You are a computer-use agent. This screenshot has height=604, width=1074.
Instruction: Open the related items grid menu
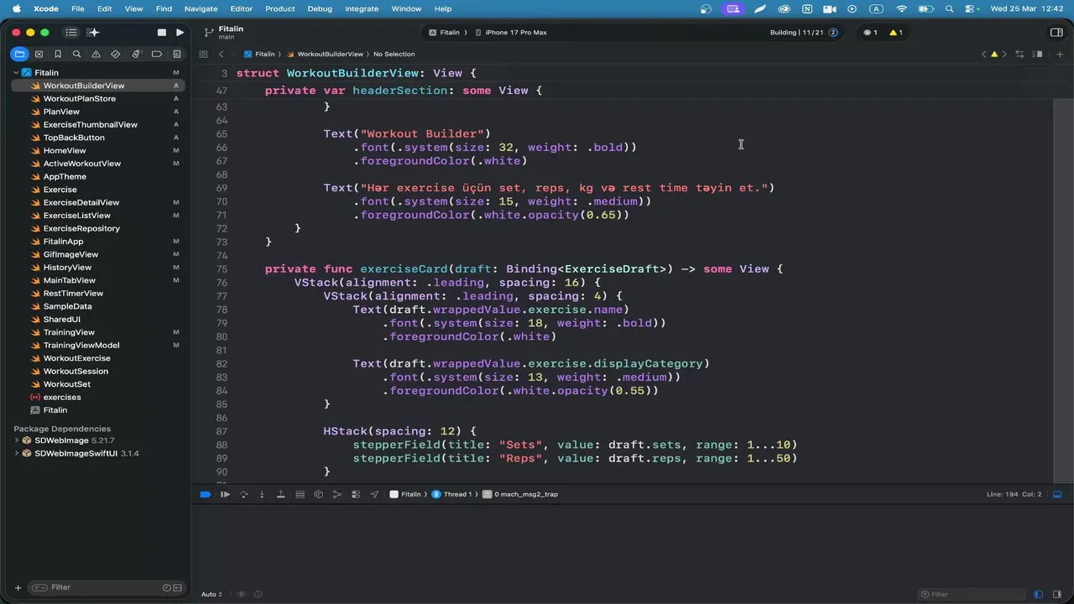[203, 54]
